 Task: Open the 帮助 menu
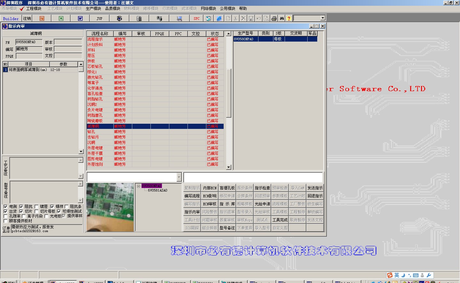(243, 9)
